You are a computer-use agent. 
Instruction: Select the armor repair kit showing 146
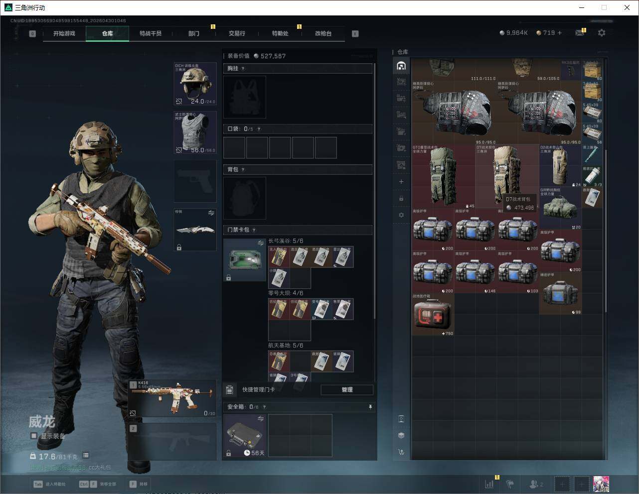(476, 272)
